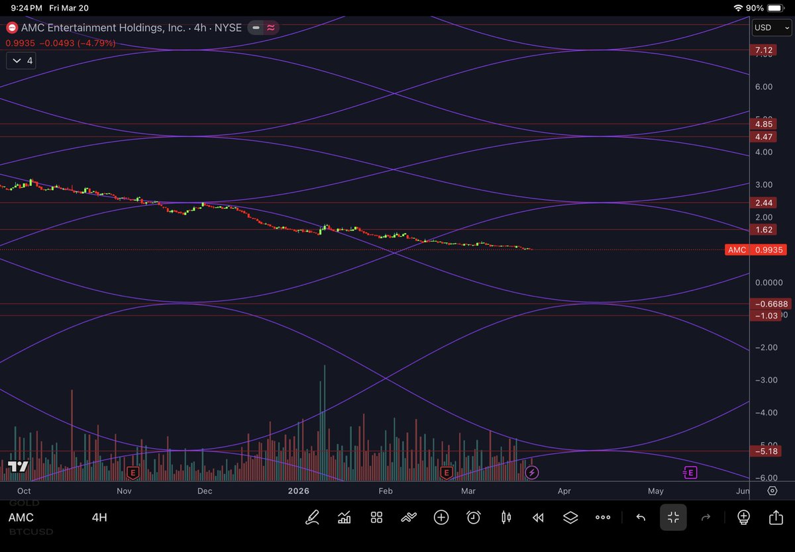Open the more options three dots
The image size is (795, 552).
click(603, 518)
